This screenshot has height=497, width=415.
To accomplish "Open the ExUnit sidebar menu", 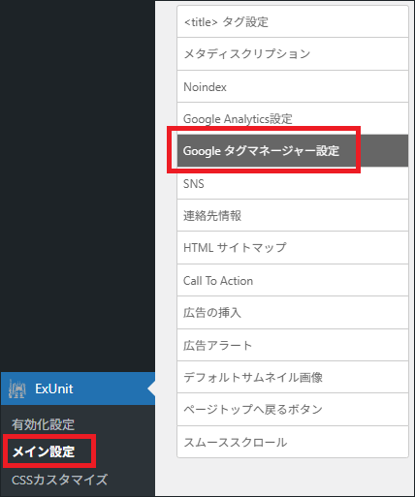I will point(78,388).
